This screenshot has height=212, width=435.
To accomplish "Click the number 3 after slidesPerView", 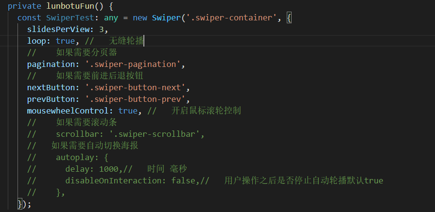I will point(101,29).
